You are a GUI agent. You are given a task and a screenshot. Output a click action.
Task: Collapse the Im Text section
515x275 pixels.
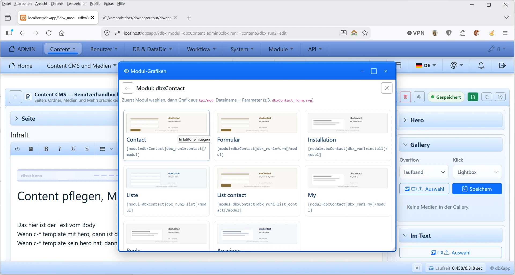(451, 236)
